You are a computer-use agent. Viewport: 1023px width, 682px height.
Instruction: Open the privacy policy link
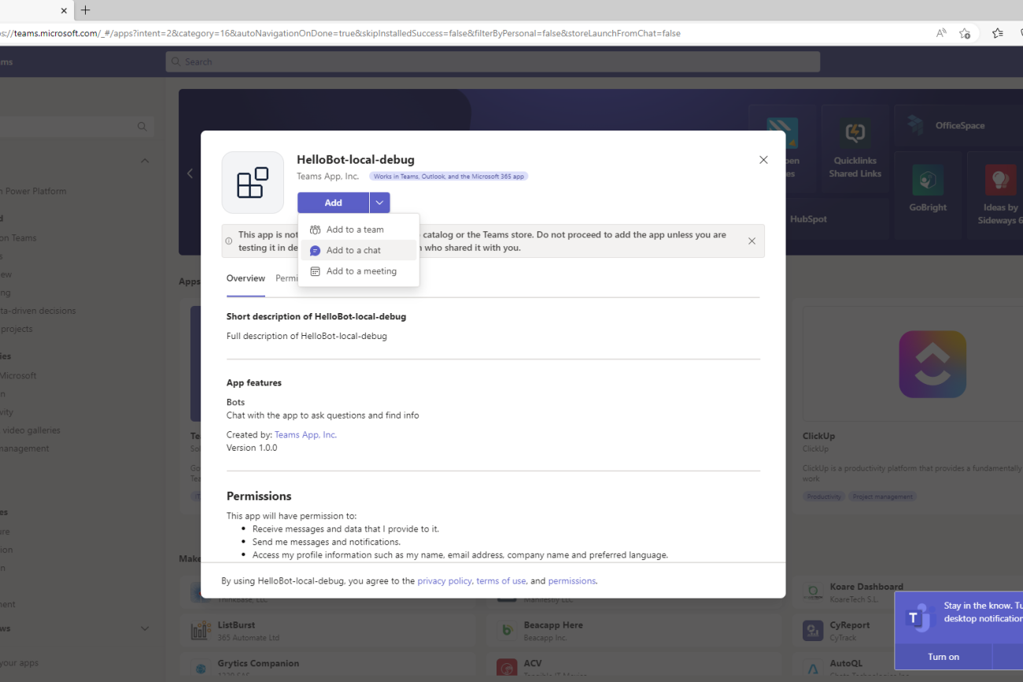pyautogui.click(x=445, y=581)
